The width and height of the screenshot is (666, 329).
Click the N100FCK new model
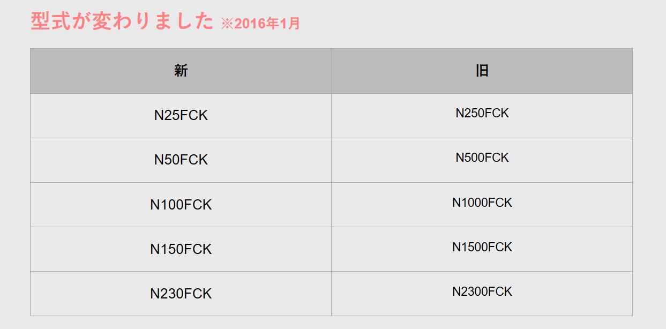coord(181,205)
